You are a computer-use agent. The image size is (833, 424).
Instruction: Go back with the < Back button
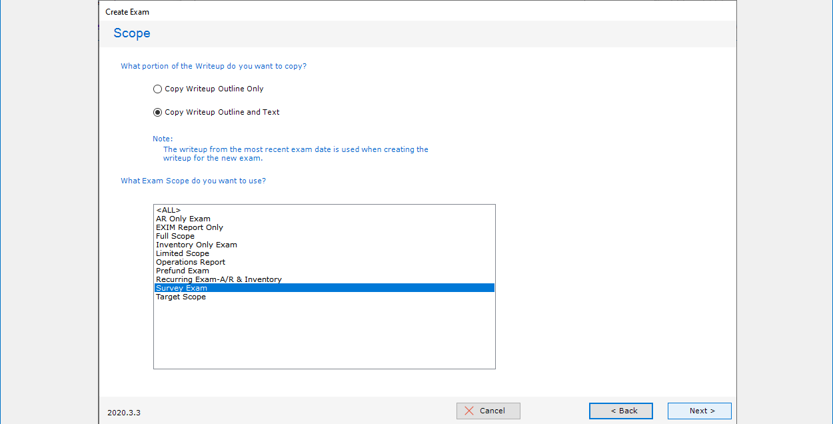tap(620, 411)
